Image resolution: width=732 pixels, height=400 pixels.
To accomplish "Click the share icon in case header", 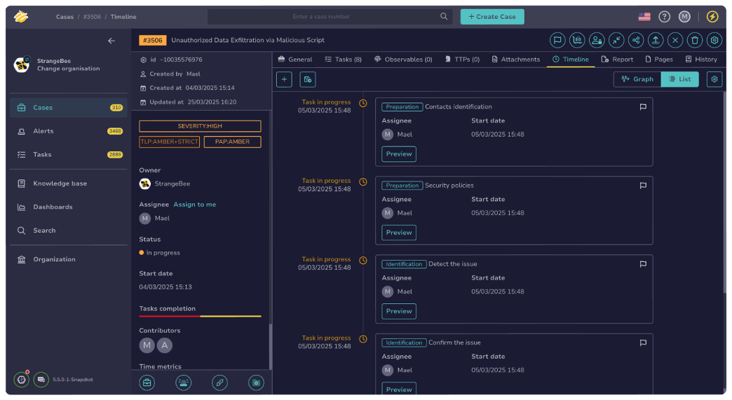I will (636, 40).
